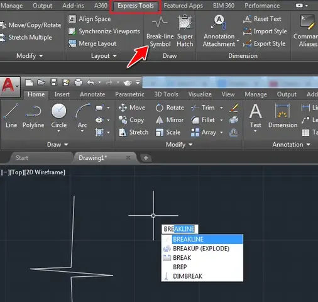Select the Circle tool

(x=59, y=116)
